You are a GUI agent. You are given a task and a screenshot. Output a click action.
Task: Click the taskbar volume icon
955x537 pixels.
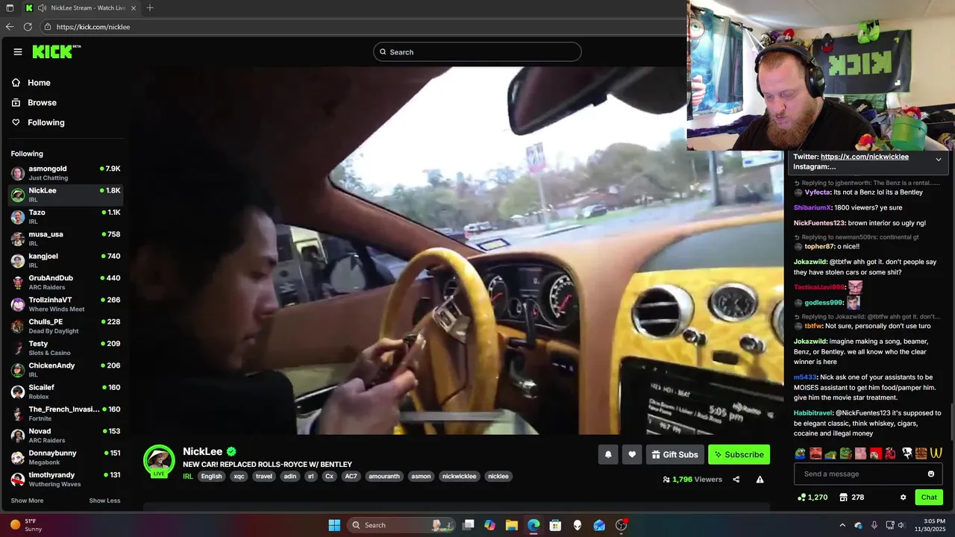click(x=902, y=525)
